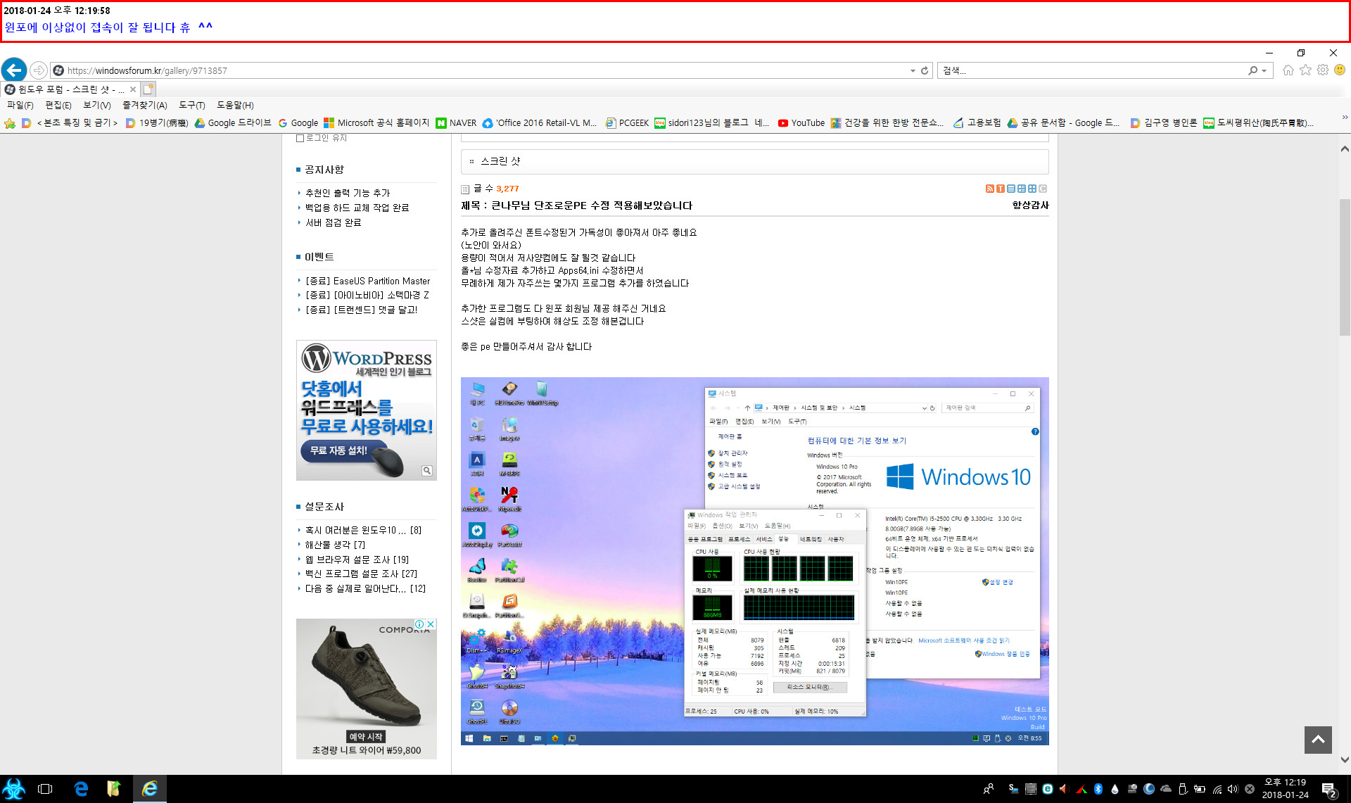1351x803 pixels.
Task: Switch to gallery grid view icon
Action: click(1032, 189)
